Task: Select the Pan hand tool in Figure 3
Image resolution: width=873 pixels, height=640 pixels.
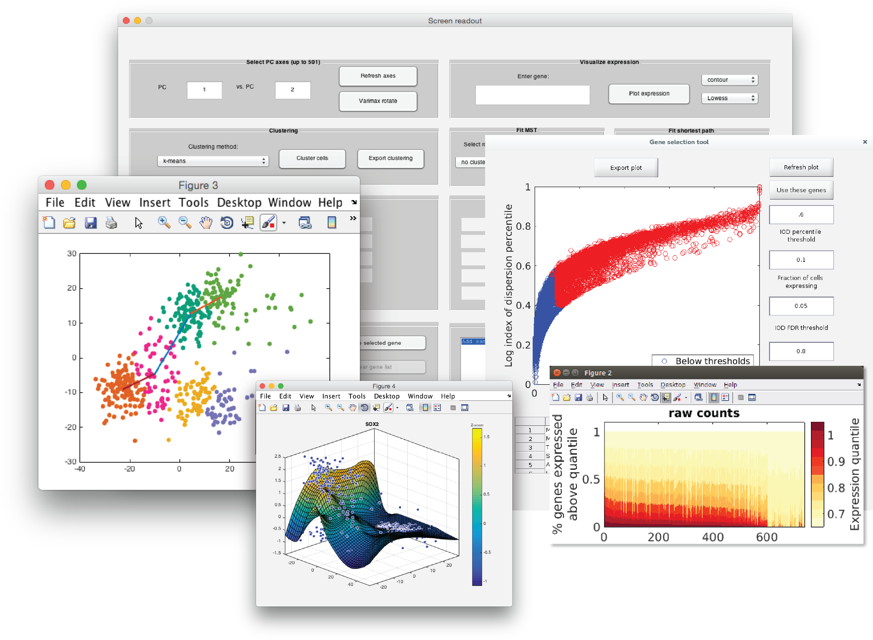Action: click(206, 222)
